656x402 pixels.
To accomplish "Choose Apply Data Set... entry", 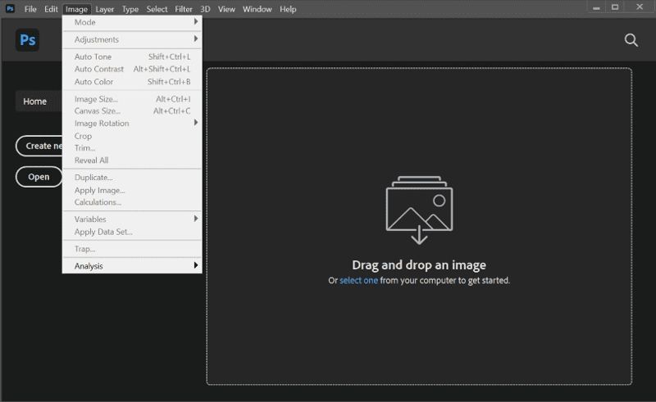I will pyautogui.click(x=132, y=232).
